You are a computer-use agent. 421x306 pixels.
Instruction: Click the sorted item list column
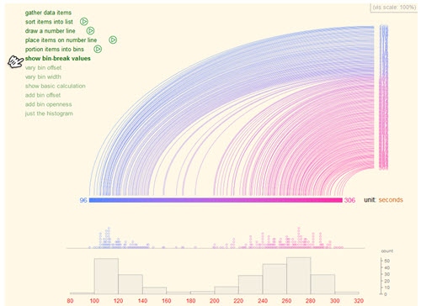(x=384, y=98)
